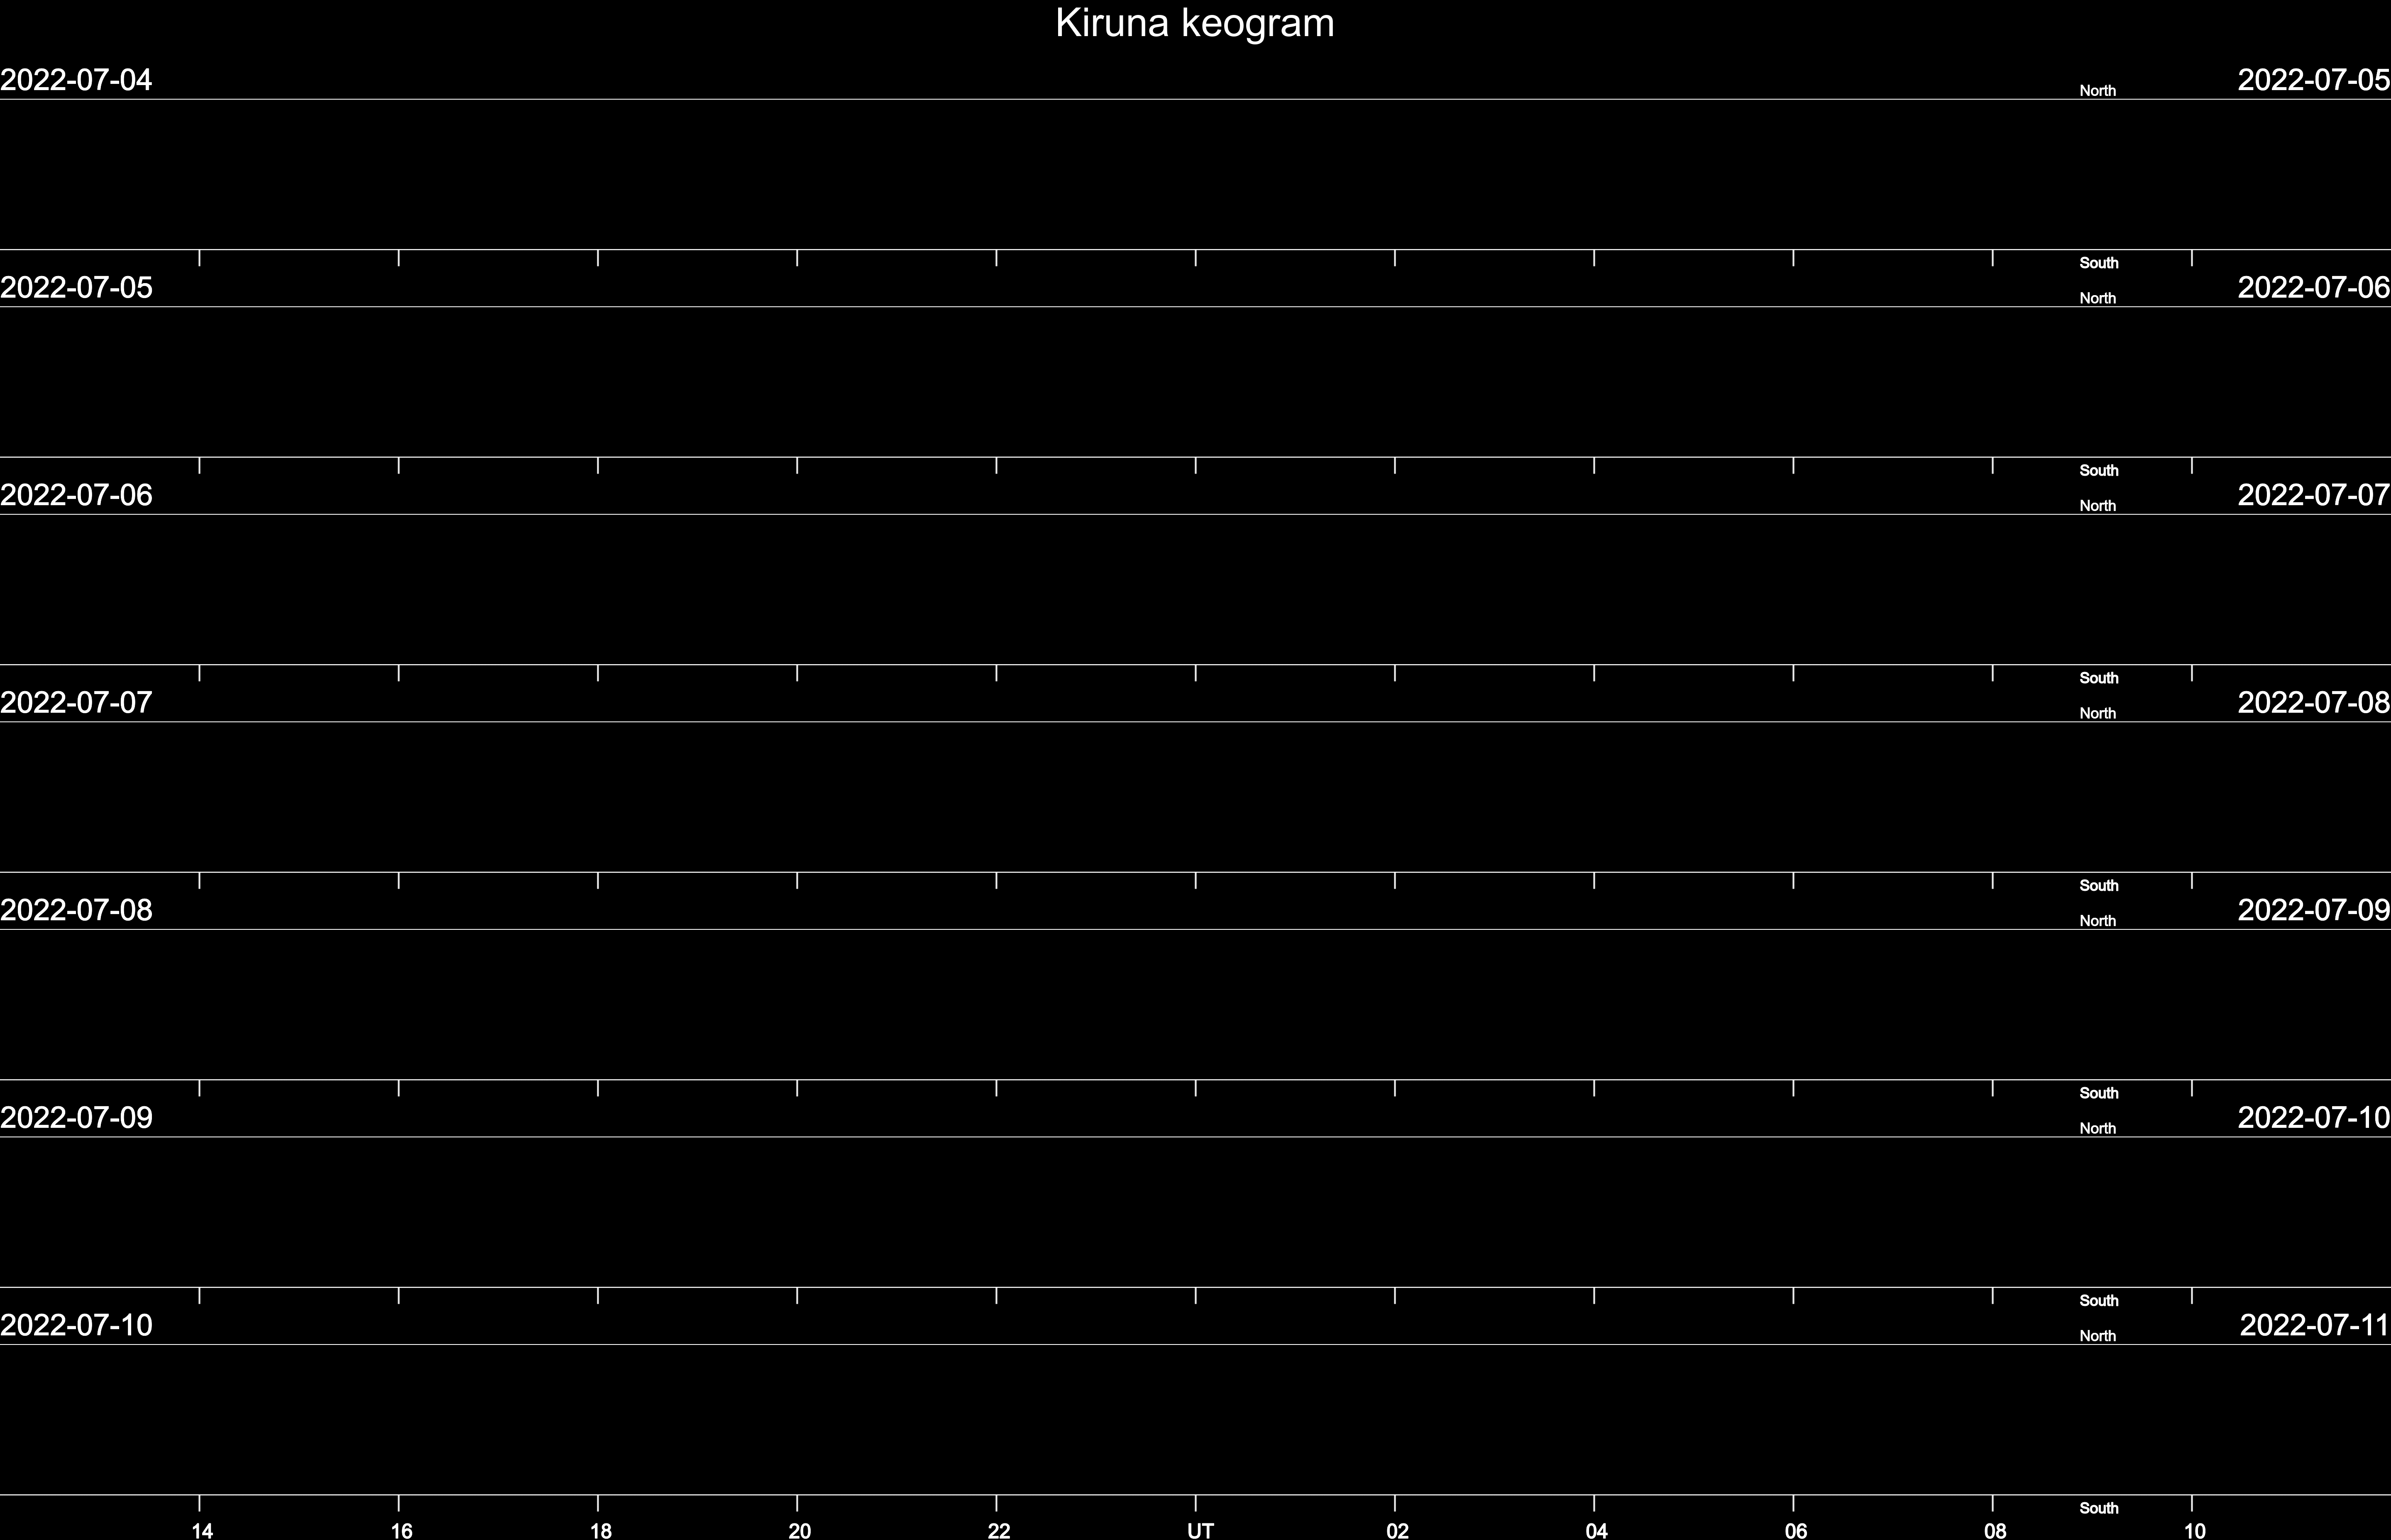Select the 2022-07-09 label at the right edge
Image resolution: width=2391 pixels, height=1540 pixels.
tap(2314, 910)
